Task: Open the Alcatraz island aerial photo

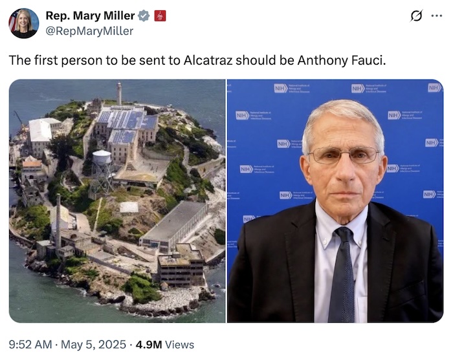Action: (117, 201)
